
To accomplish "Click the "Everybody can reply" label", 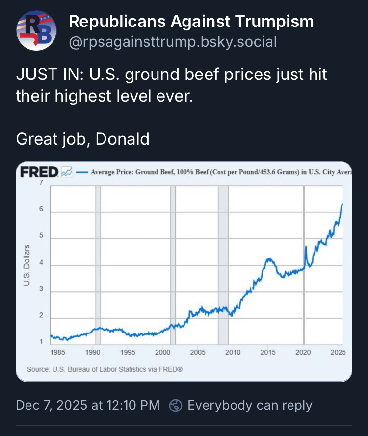I will [x=250, y=405].
